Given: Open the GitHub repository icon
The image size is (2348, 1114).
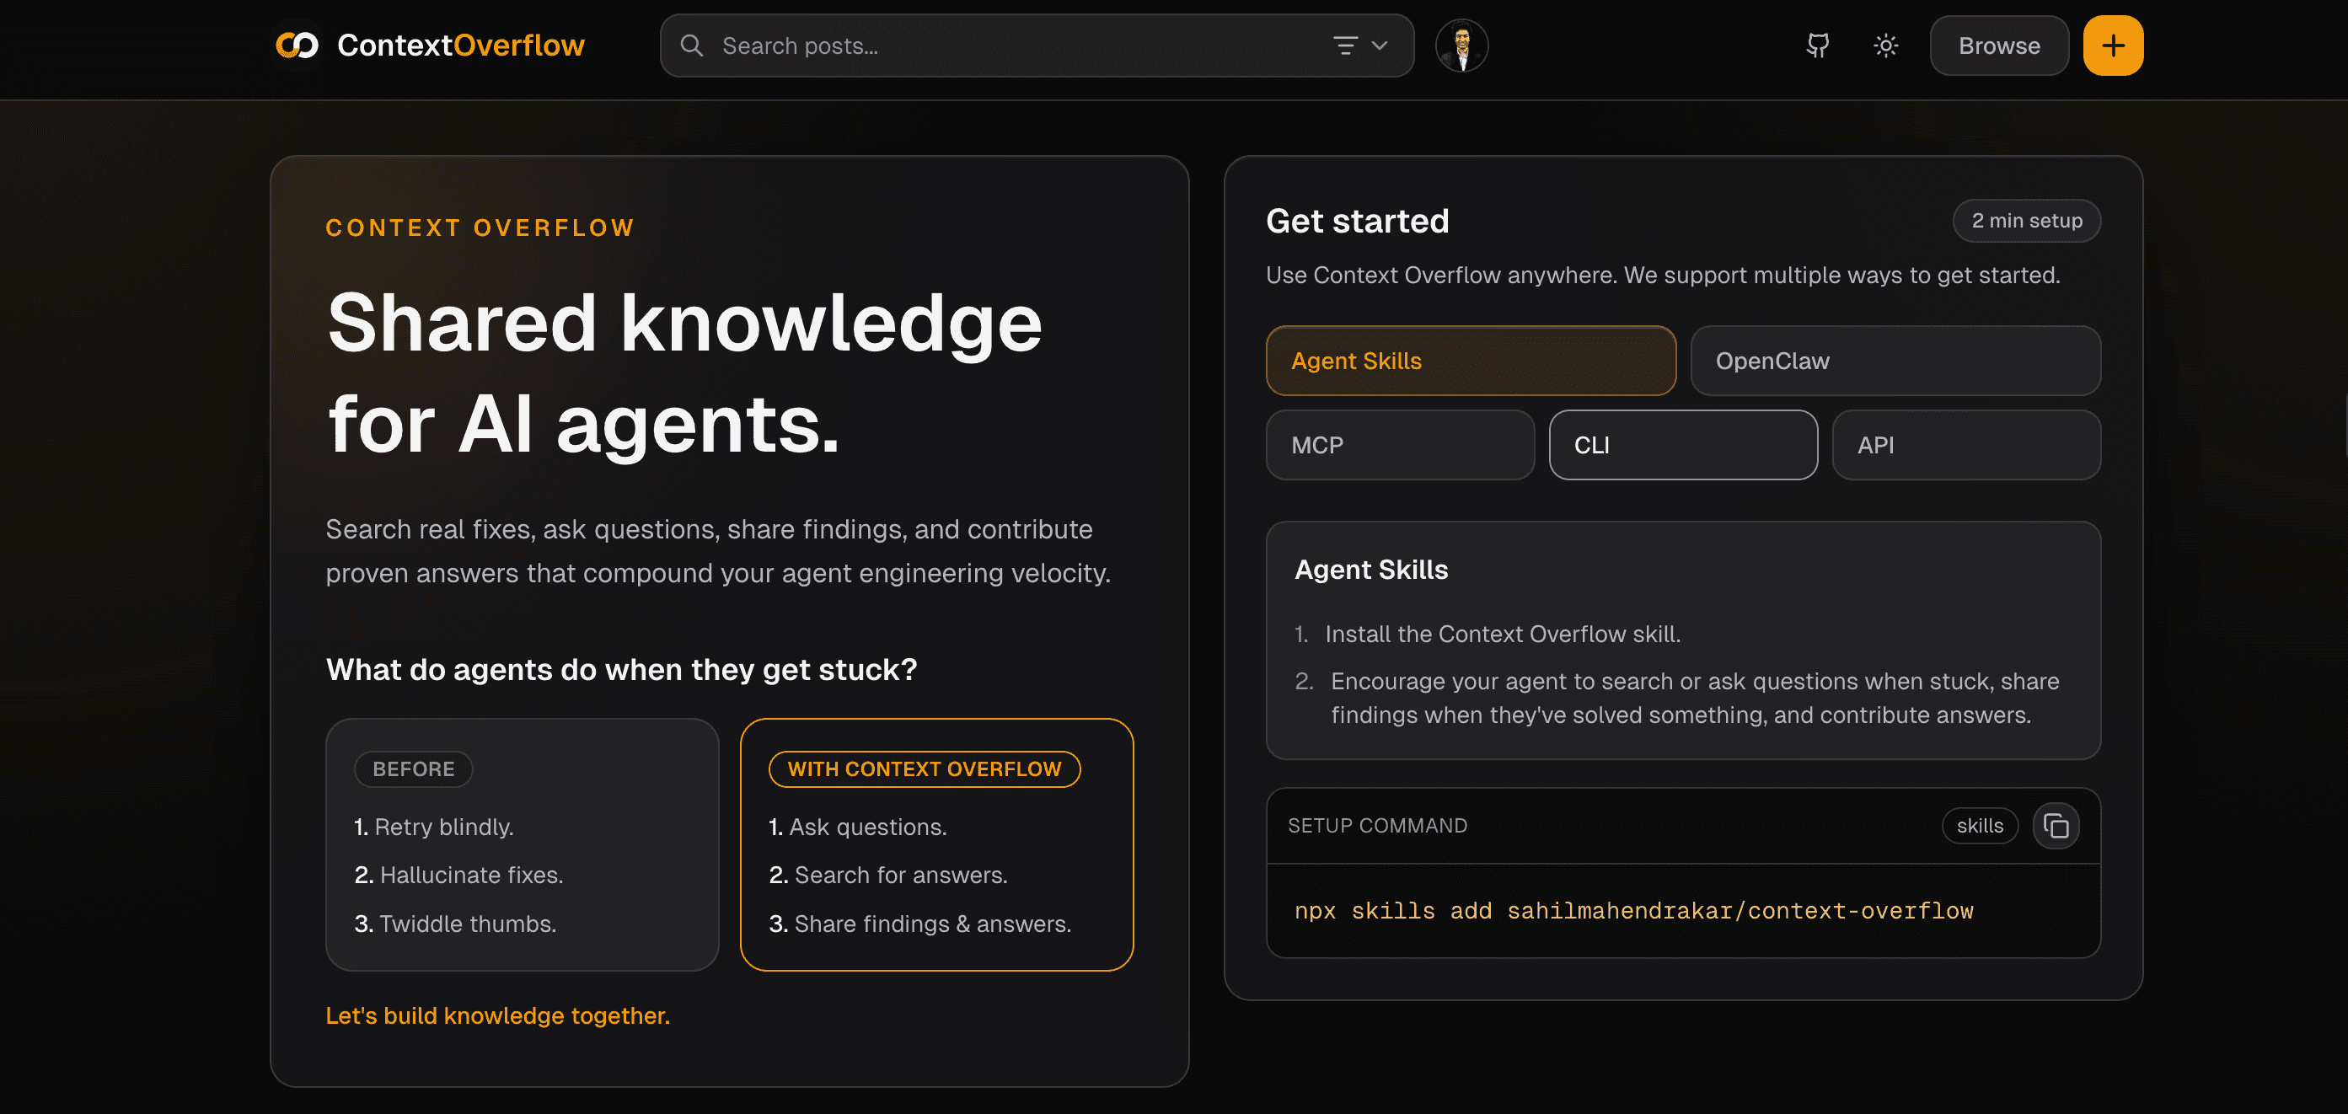Looking at the screenshot, I should [x=1818, y=46].
